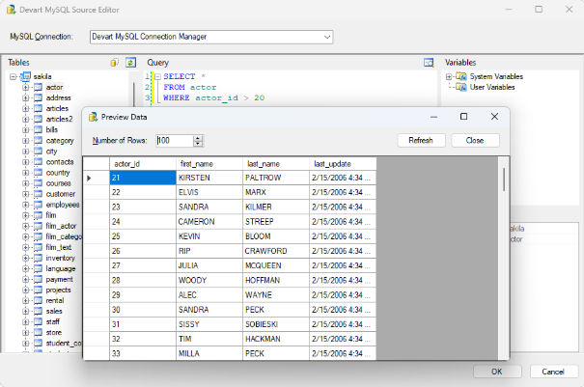Click the Close button in Preview Data
The image size is (584, 387).
click(x=474, y=140)
